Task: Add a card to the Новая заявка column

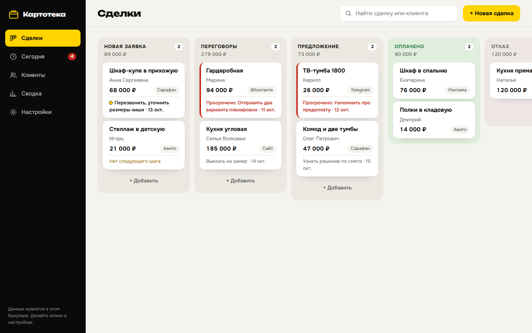Action: pos(144,181)
